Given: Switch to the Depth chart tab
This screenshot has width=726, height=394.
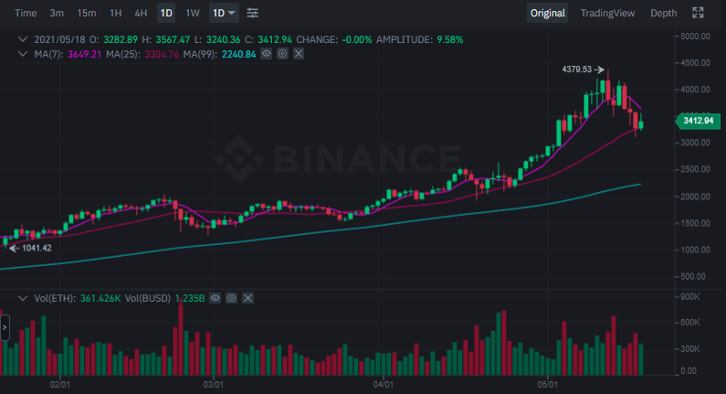Looking at the screenshot, I should (663, 13).
